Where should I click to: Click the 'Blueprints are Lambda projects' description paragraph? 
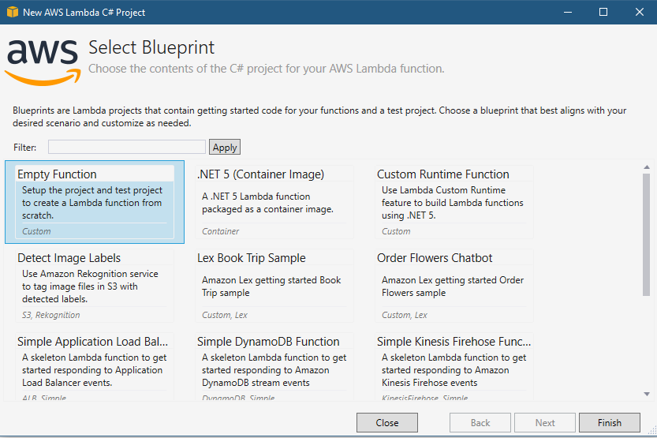[x=319, y=117]
